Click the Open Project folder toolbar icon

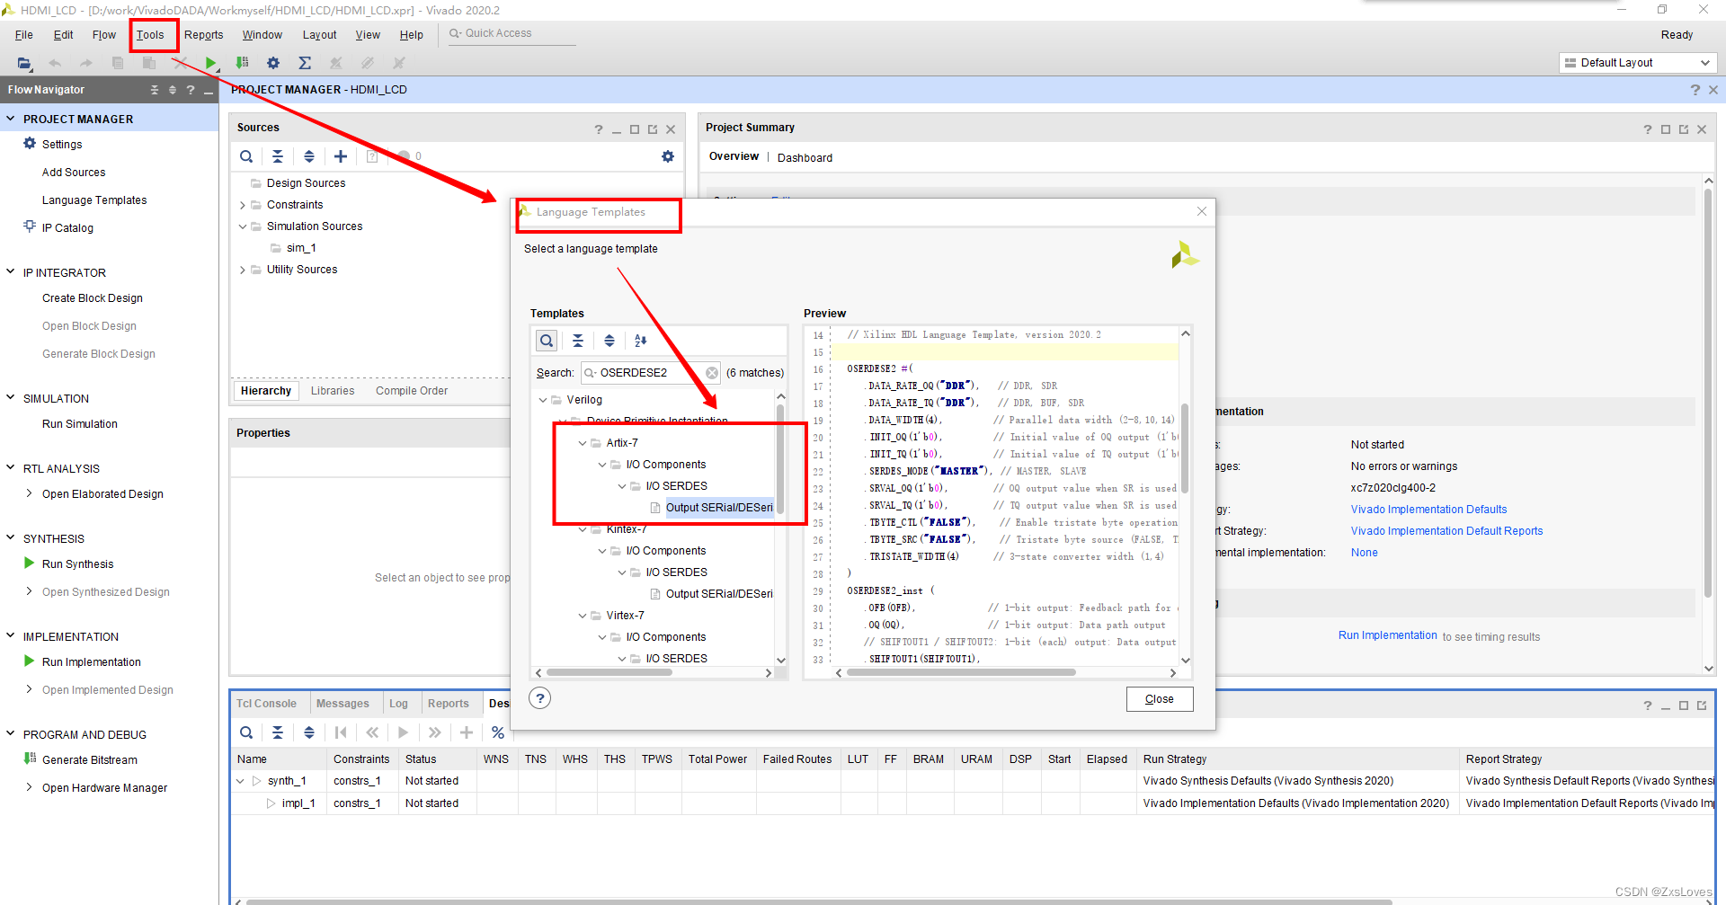click(24, 63)
